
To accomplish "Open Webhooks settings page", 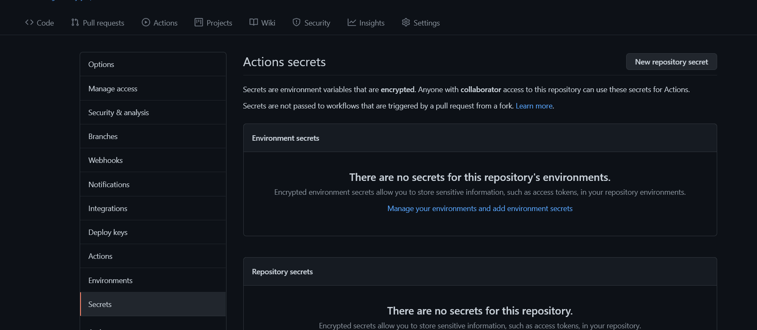I will [x=153, y=160].
